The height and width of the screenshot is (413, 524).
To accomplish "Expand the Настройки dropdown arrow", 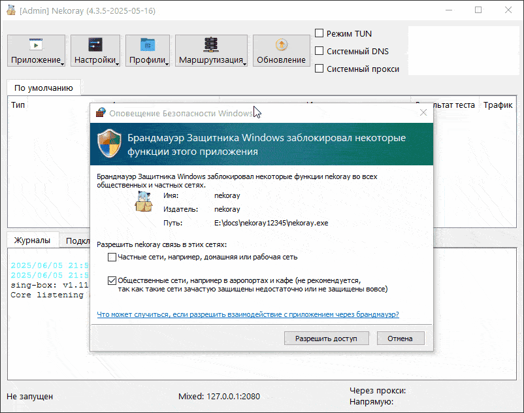I will (x=117, y=63).
